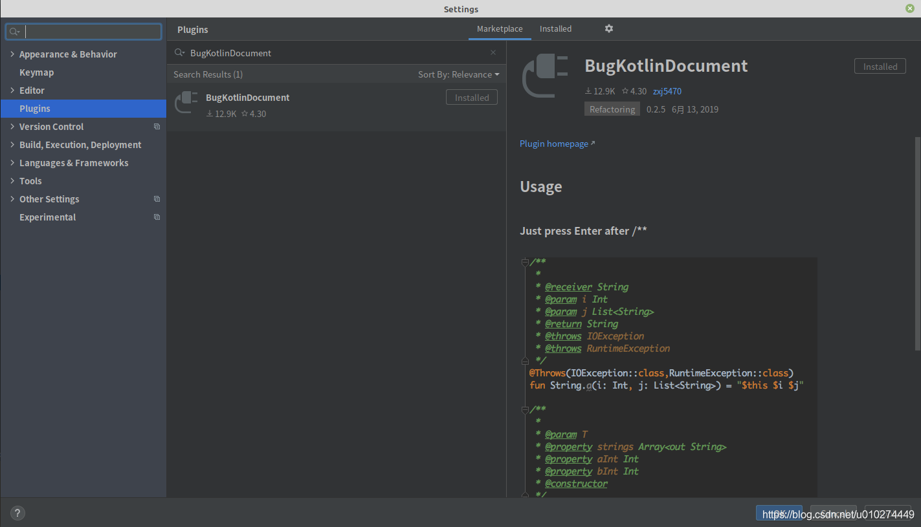
Task: Click version 0.2.5 text
Action: pyautogui.click(x=656, y=109)
